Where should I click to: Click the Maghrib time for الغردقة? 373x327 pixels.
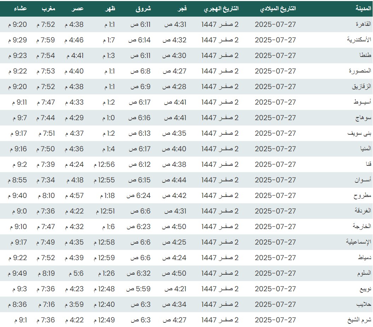[x=46, y=211]
